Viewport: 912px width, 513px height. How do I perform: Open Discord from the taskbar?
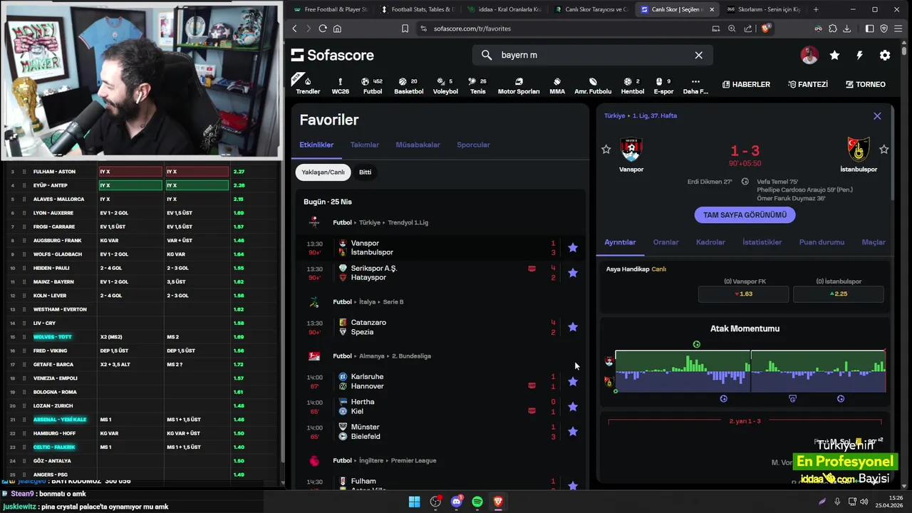[457, 502]
